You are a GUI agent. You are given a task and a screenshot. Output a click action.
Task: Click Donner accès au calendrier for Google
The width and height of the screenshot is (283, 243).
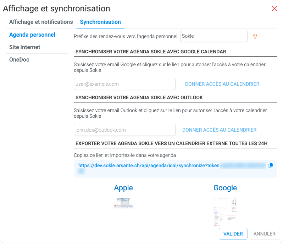222,84
